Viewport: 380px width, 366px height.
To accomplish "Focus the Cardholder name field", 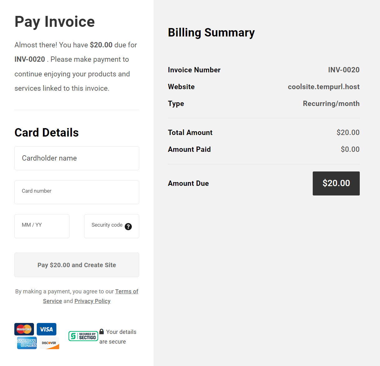I will click(77, 158).
